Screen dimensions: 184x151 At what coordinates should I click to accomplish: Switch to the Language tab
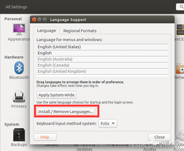pyautogui.click(x=46, y=31)
